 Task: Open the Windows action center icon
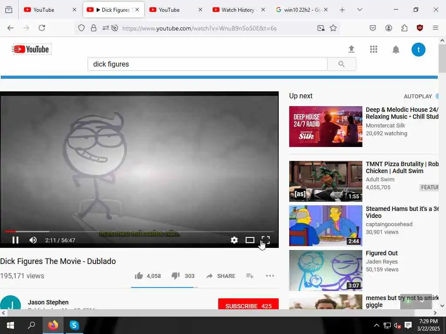coord(408,325)
